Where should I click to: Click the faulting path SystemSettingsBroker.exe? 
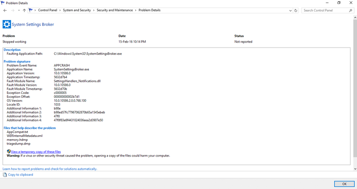click(87, 54)
